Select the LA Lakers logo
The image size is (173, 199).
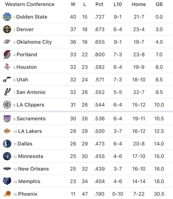7,131
